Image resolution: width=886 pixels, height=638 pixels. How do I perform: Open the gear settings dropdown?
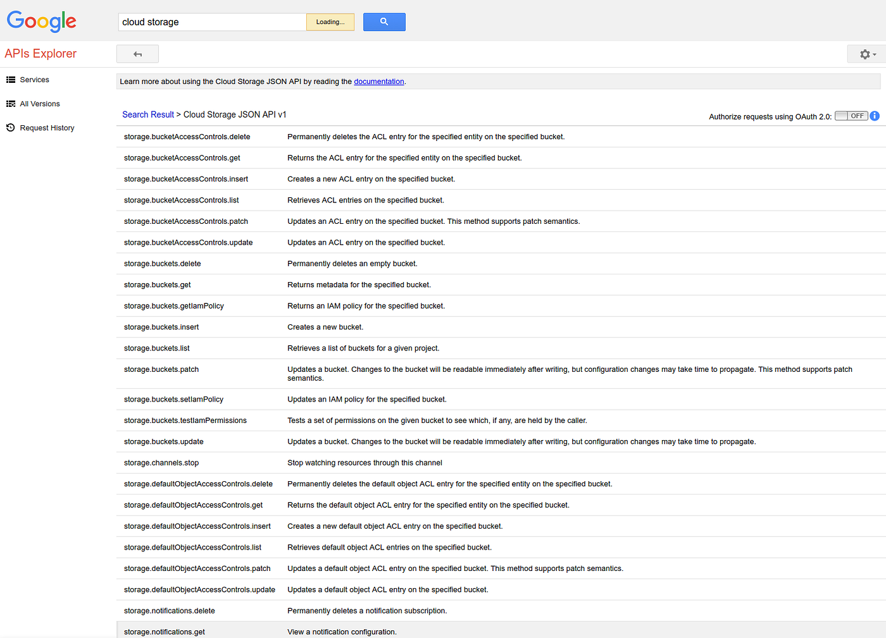pos(867,54)
